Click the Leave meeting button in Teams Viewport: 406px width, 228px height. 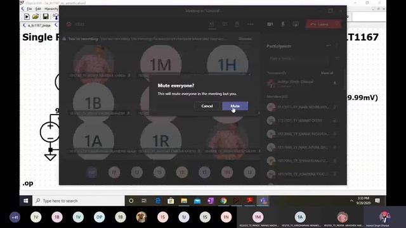pyautogui.click(x=320, y=24)
